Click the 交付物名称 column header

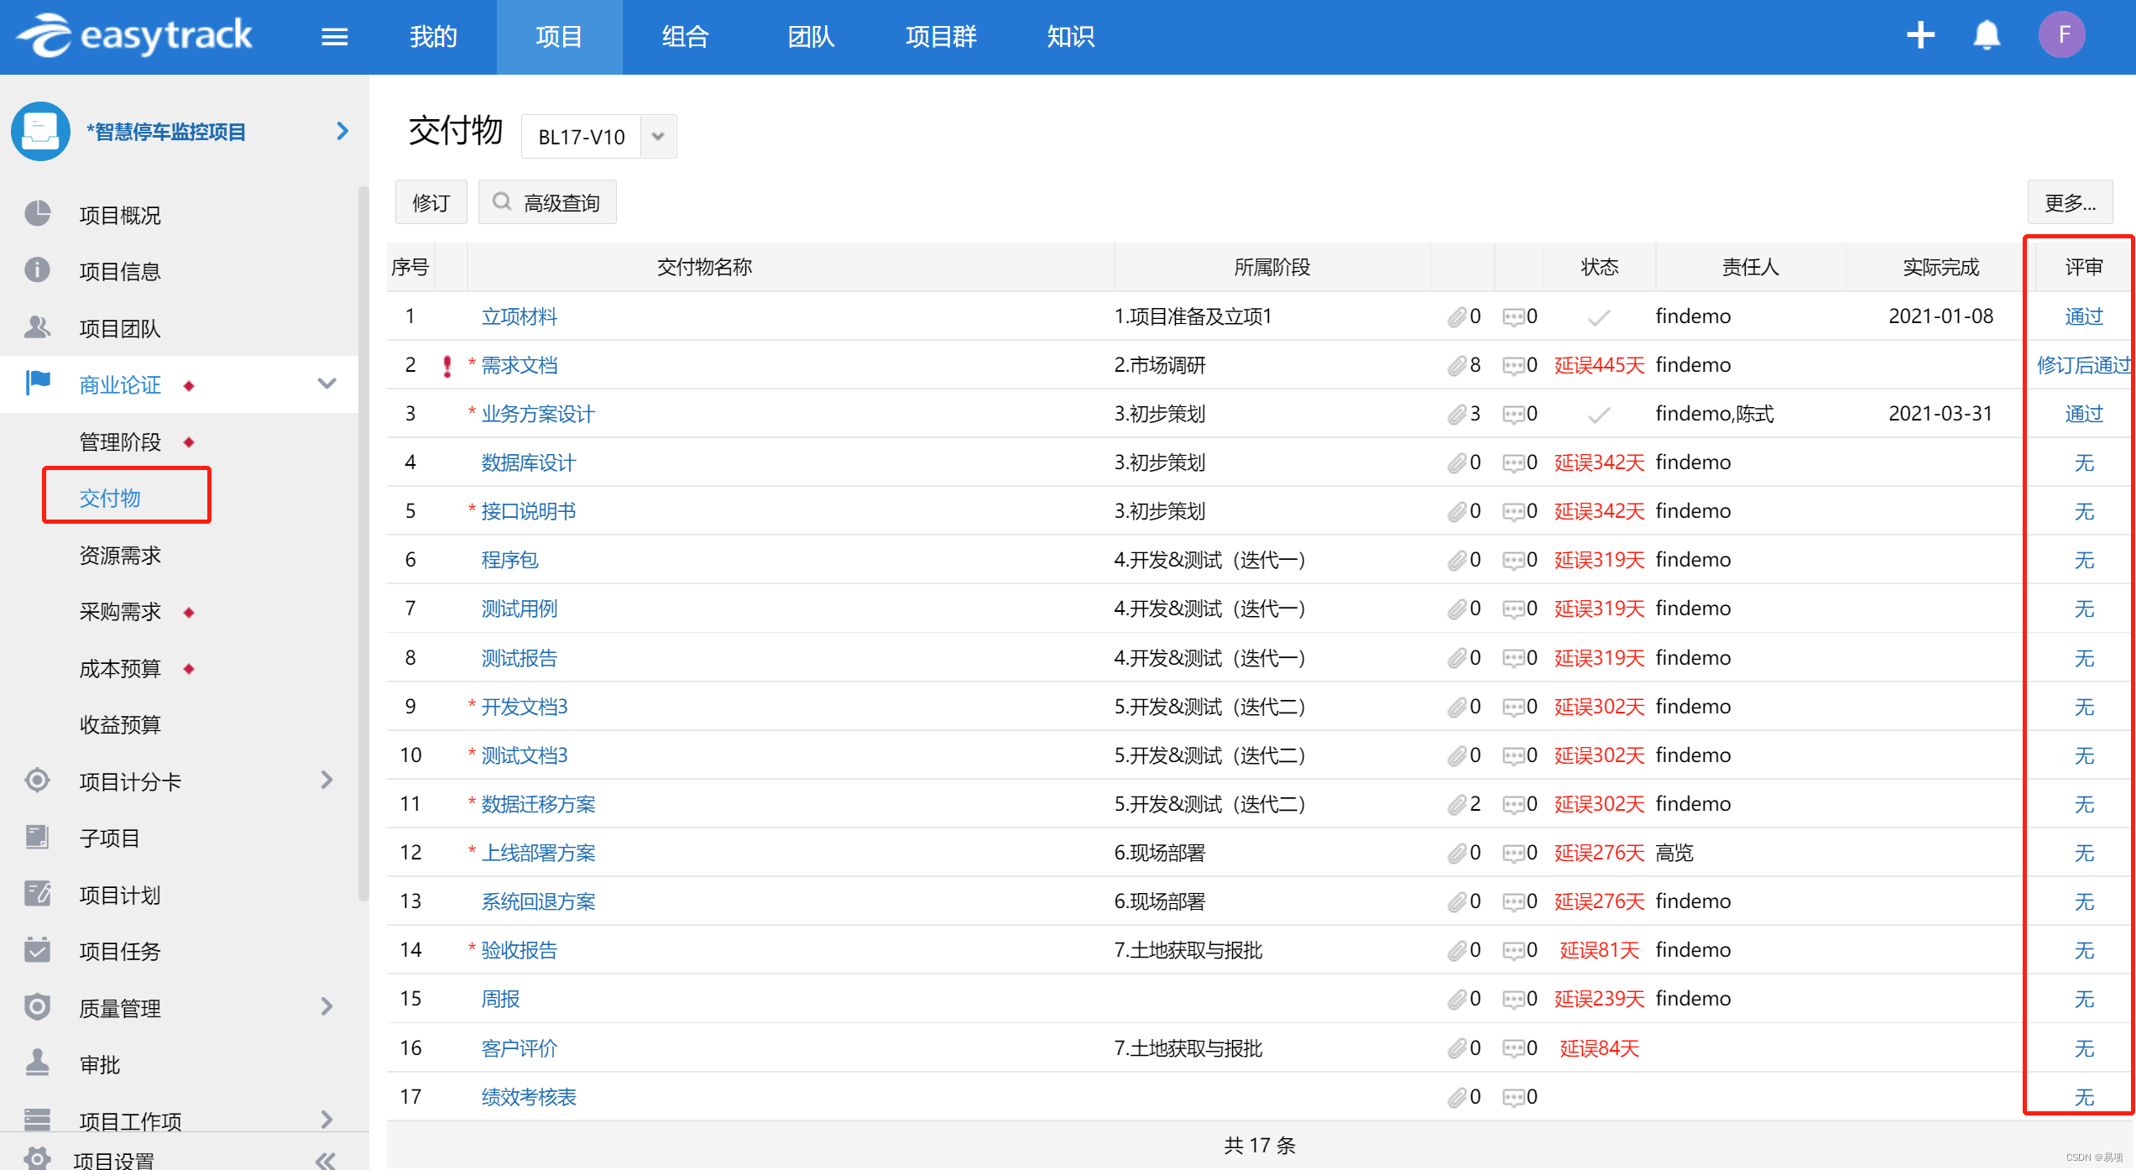(705, 267)
